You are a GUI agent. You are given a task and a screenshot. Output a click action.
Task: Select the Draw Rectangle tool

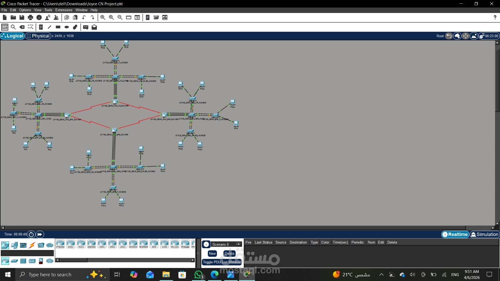[58, 27]
